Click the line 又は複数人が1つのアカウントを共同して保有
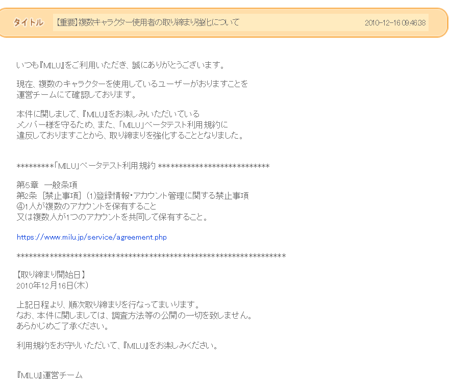Screen dimensions: 450x390 (x=112, y=217)
